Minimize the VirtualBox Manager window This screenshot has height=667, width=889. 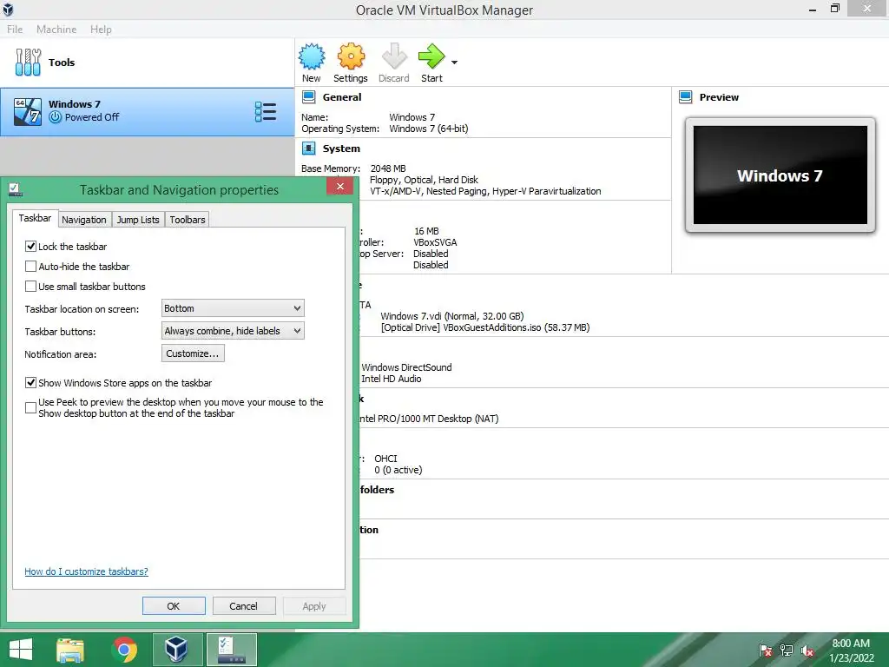(x=813, y=10)
